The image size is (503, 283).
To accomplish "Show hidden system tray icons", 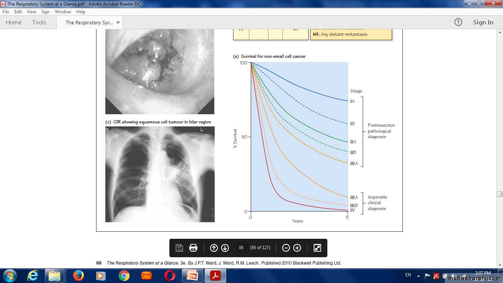I will (x=418, y=276).
